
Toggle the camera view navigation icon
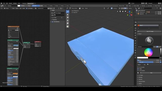click(120, 11)
